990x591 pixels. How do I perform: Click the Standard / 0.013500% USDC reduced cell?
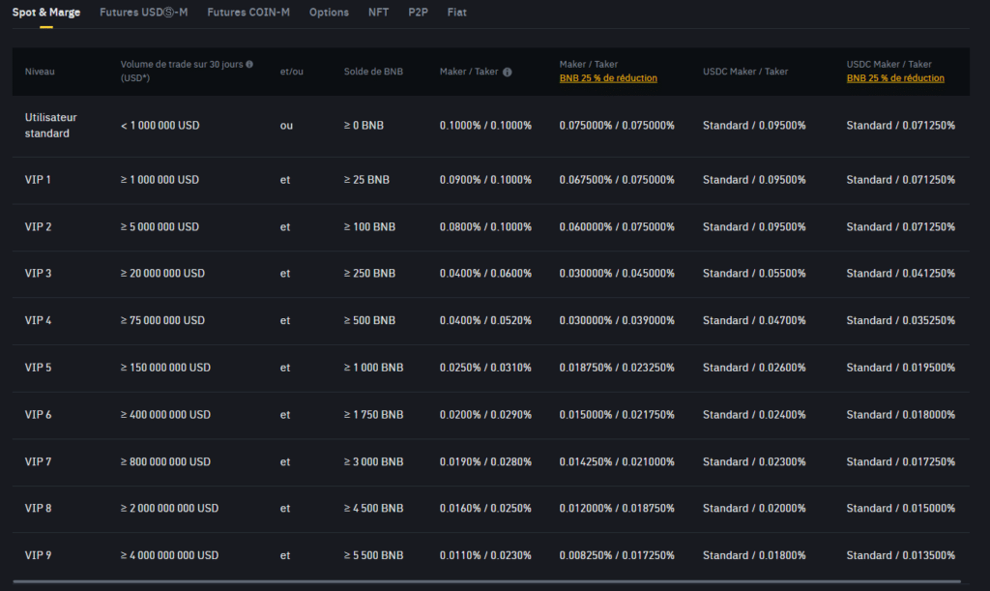click(x=901, y=555)
